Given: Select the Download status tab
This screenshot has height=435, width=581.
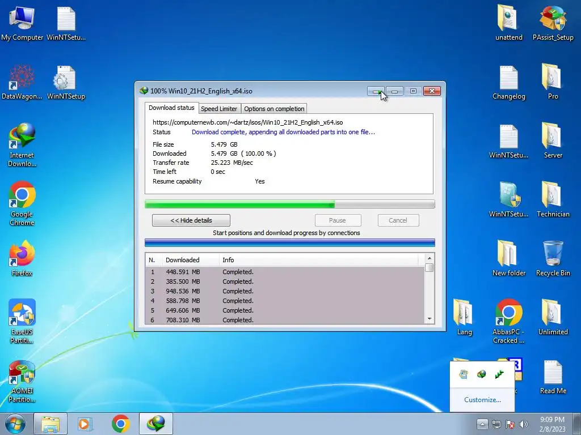Looking at the screenshot, I should pyautogui.click(x=171, y=108).
